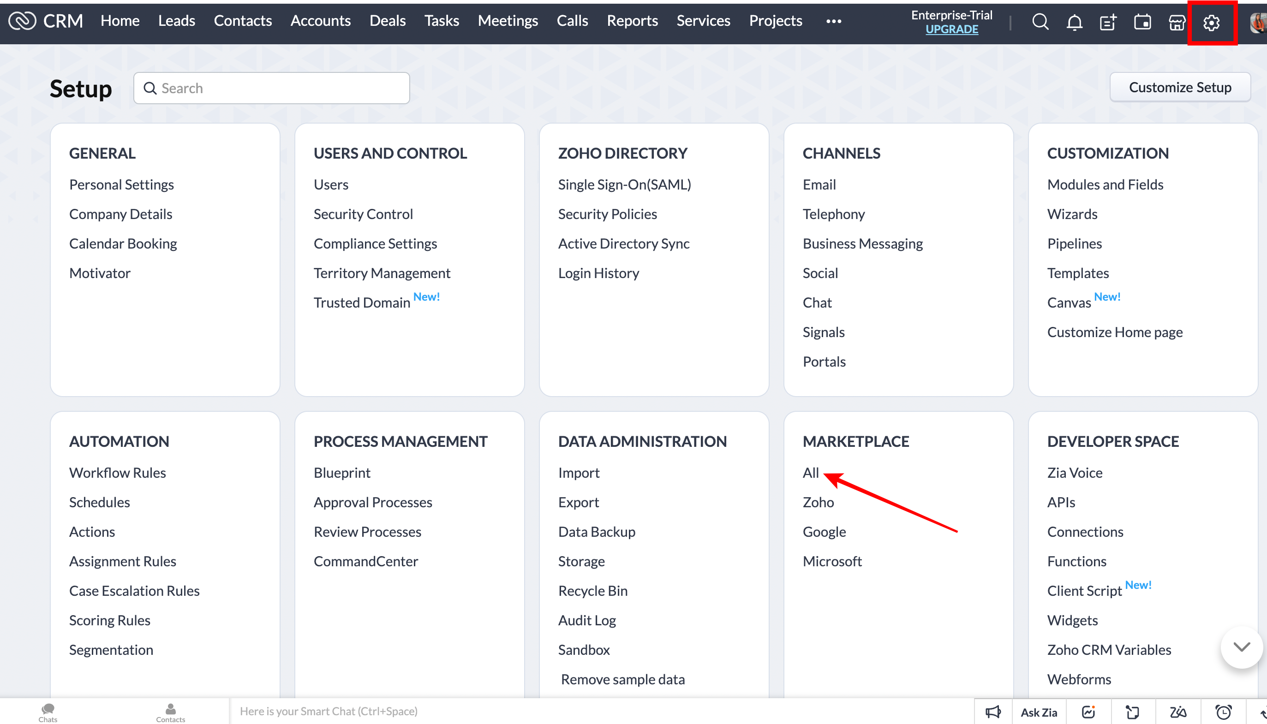Open Zia Voice in Developer Space
The height and width of the screenshot is (724, 1267).
1075,472
